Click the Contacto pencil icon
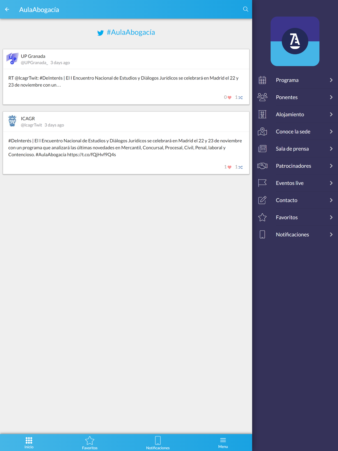The image size is (338, 451). point(262,200)
